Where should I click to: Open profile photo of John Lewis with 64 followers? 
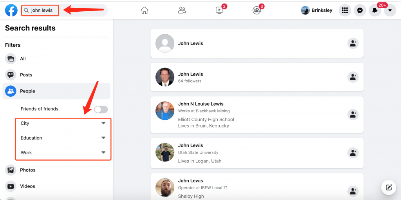click(165, 77)
